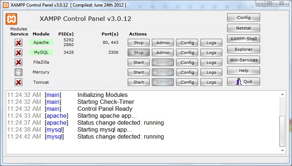The width and height of the screenshot is (292, 166).
Task: Click the Apache module label
Action: pyautogui.click(x=41, y=42)
